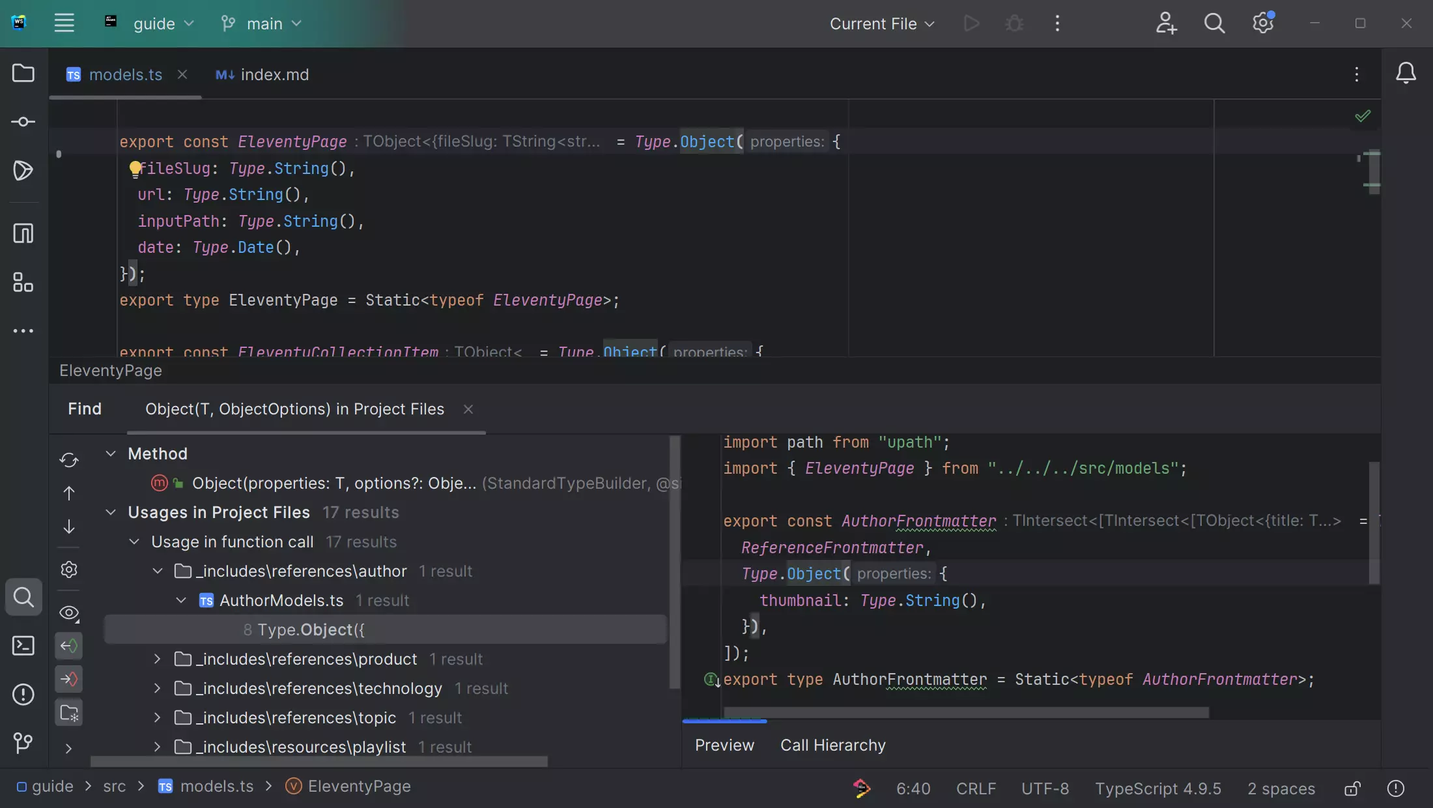Open the Problems tool window icon
The image size is (1433, 808).
(x=23, y=695)
